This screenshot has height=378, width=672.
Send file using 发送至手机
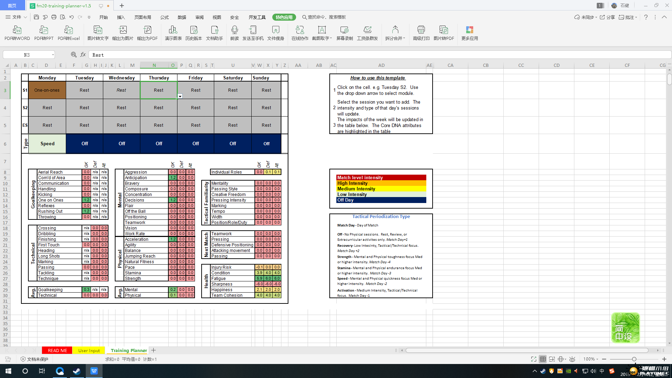pyautogui.click(x=253, y=33)
